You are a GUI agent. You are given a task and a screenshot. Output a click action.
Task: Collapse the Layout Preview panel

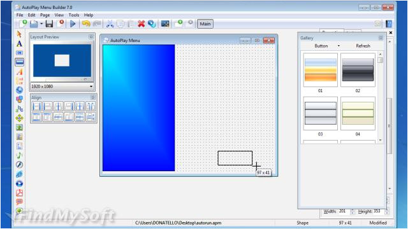coord(91,37)
